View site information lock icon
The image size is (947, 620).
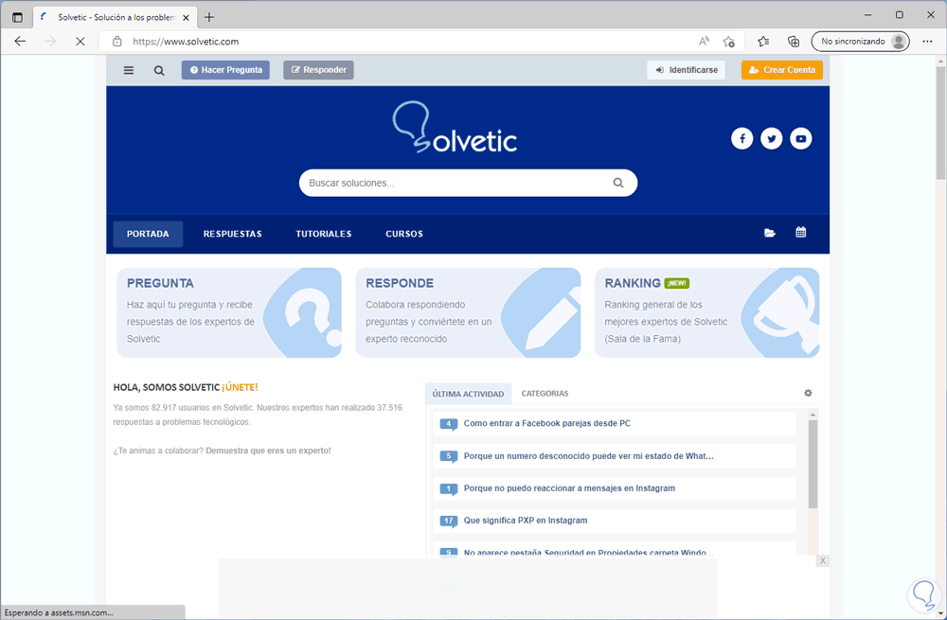click(117, 41)
